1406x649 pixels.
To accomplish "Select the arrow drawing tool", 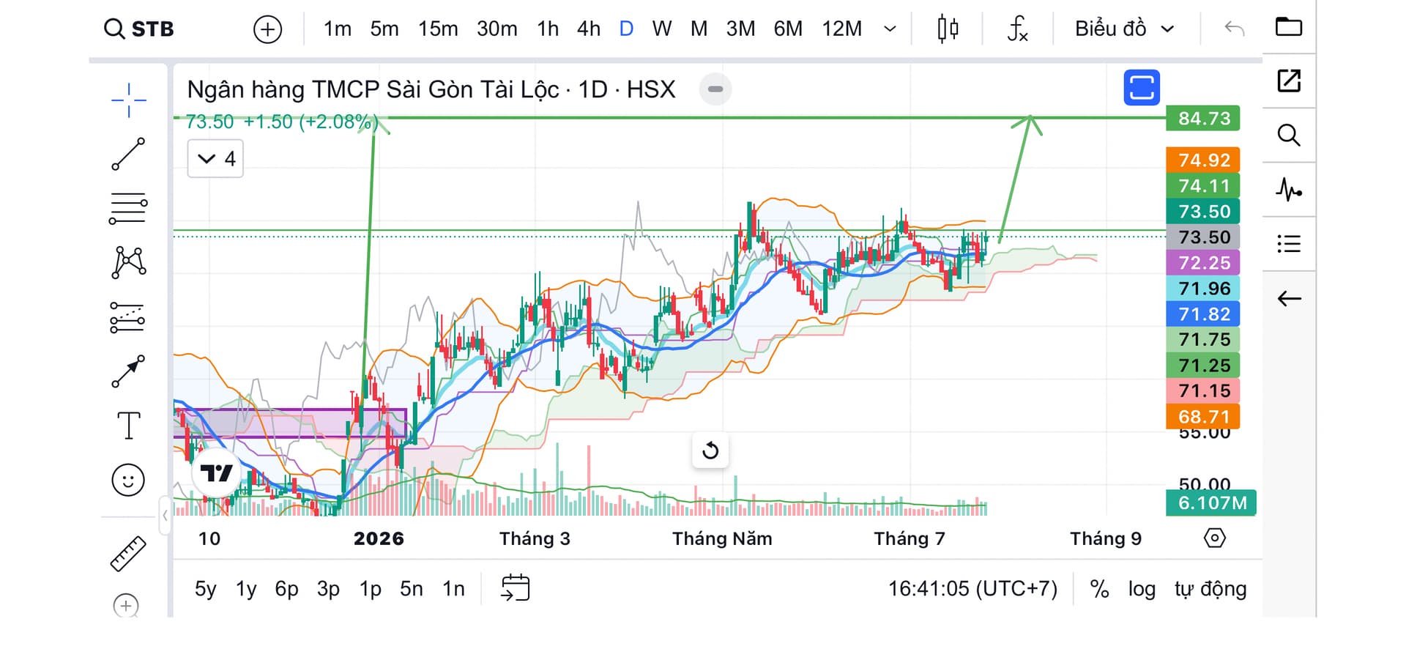I will pos(128,371).
